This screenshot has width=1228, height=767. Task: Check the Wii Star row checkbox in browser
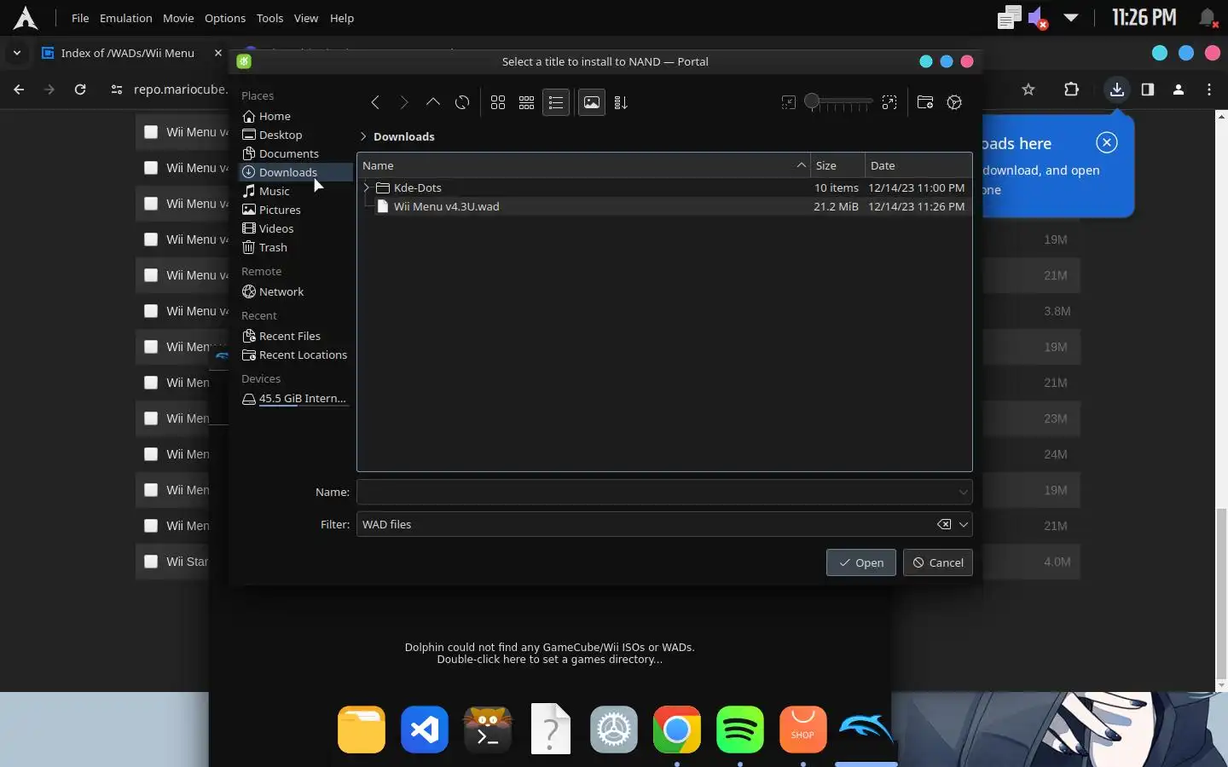click(x=151, y=562)
